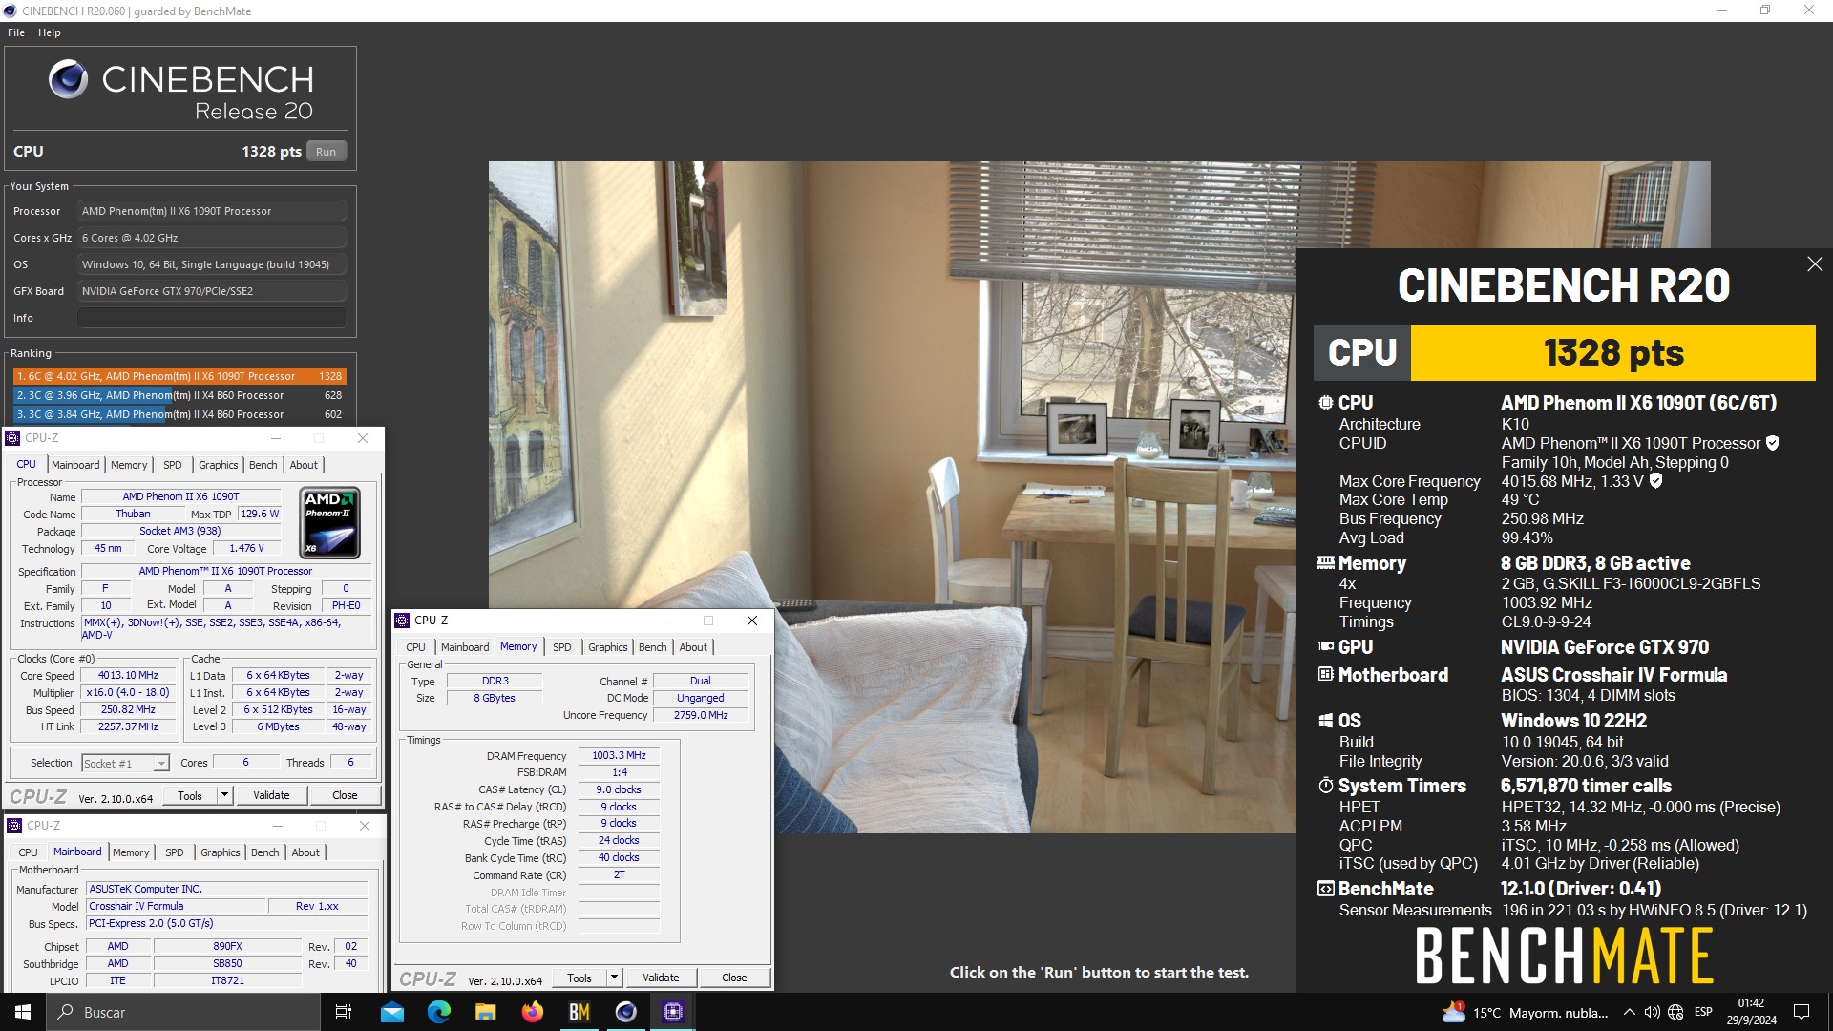Open About tab in Memory CPU-Z window
Image resolution: width=1833 pixels, height=1031 pixels.
pyautogui.click(x=693, y=647)
